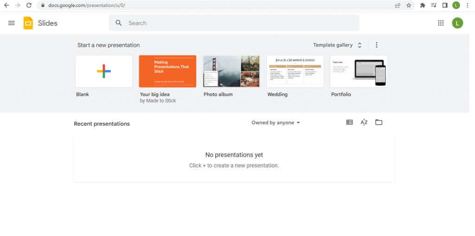The height and width of the screenshot is (236, 475).
Task: Open the Portfolio template
Action: 359,71
